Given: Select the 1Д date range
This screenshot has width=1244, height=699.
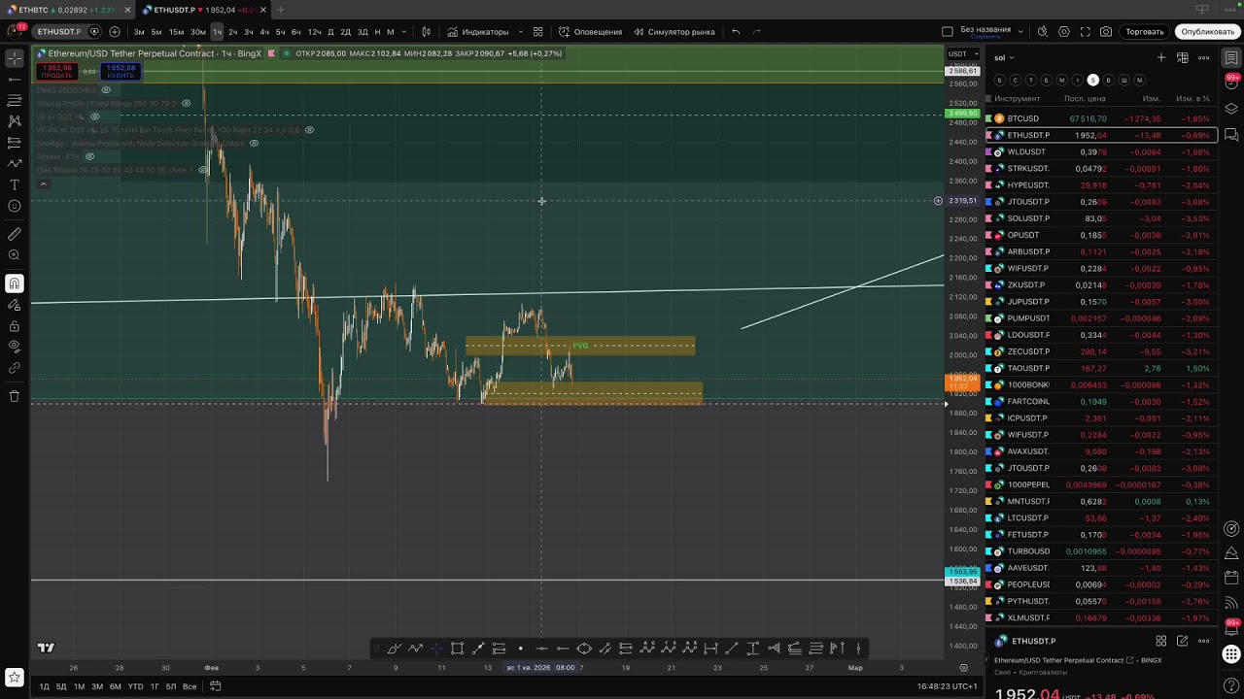Looking at the screenshot, I should (44, 686).
